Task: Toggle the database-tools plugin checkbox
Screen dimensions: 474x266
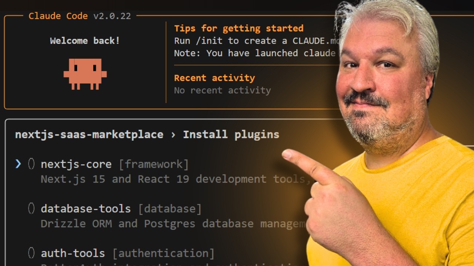Action: [31, 208]
